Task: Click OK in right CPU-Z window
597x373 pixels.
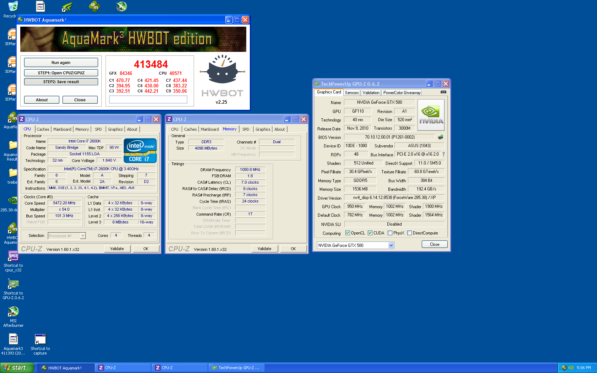Action: tap(293, 249)
